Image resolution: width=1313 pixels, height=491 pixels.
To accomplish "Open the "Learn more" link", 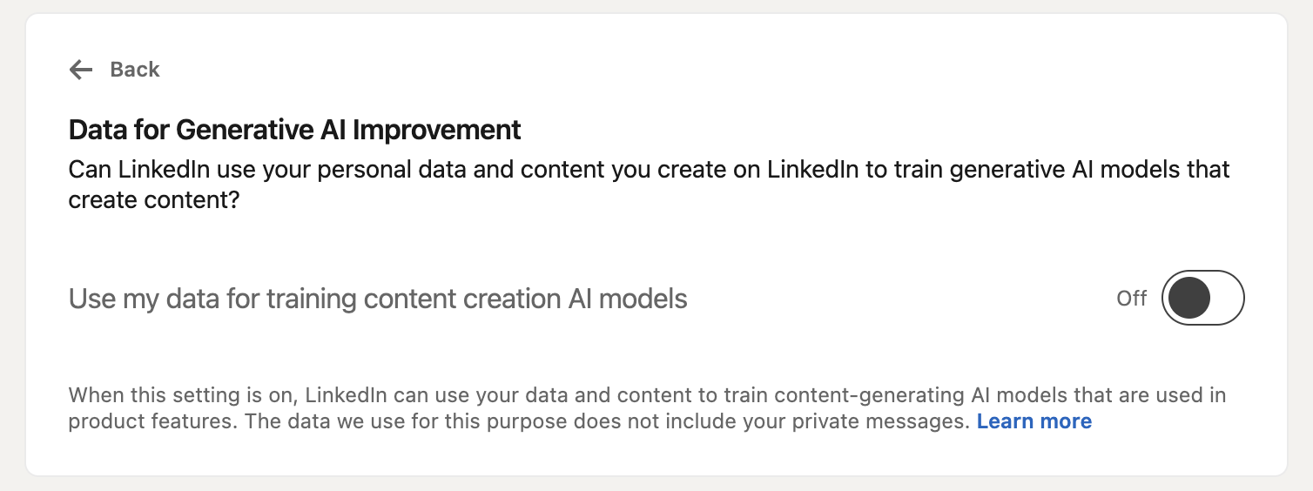I will pyautogui.click(x=1034, y=421).
